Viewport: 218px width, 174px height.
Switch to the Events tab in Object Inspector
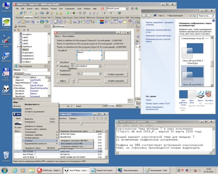pos(27,74)
